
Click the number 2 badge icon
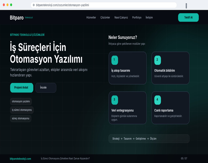point(157,60)
